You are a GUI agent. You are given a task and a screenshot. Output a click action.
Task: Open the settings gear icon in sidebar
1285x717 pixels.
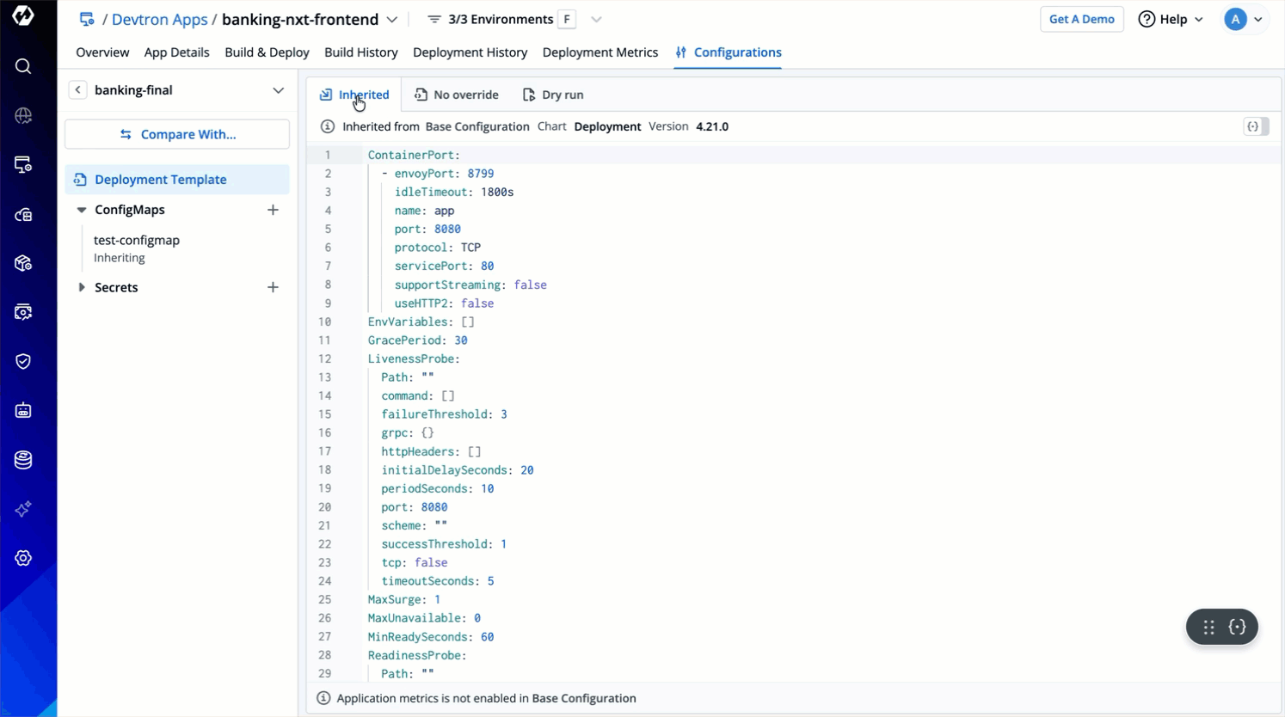pyautogui.click(x=23, y=558)
